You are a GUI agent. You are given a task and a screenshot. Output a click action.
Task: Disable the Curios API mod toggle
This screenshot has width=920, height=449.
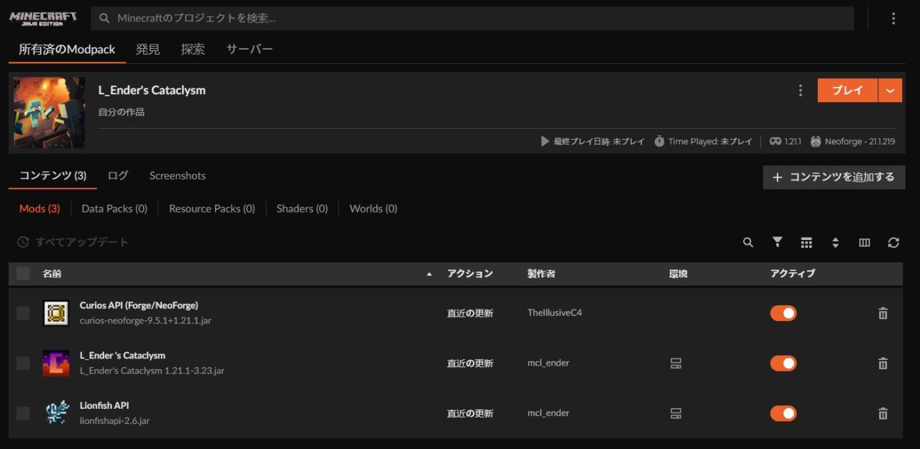pos(783,313)
